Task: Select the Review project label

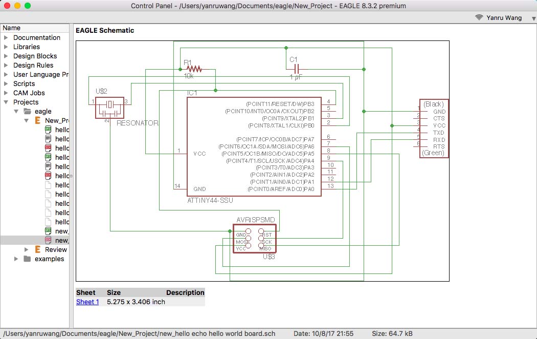Action: click(56, 249)
